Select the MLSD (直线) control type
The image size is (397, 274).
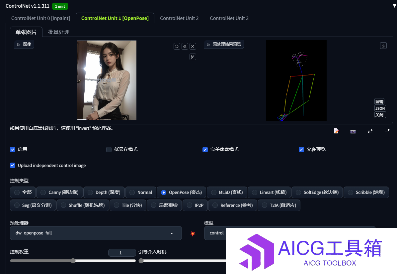(227, 192)
